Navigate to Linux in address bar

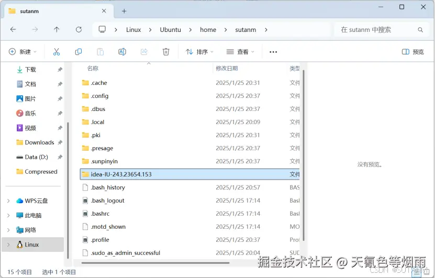pos(133,30)
